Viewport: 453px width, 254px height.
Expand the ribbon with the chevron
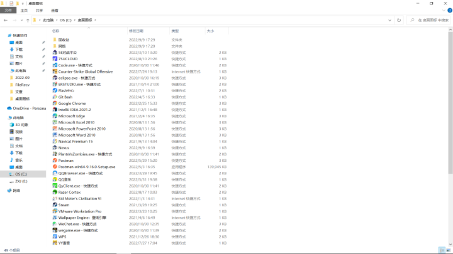click(x=444, y=11)
